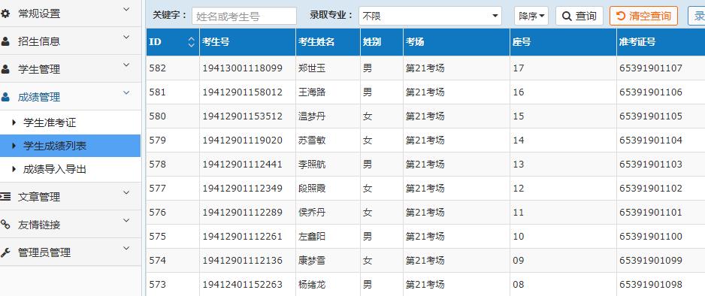Open the 降序 sort order dropdown
The width and height of the screenshot is (705, 296).
coord(531,17)
